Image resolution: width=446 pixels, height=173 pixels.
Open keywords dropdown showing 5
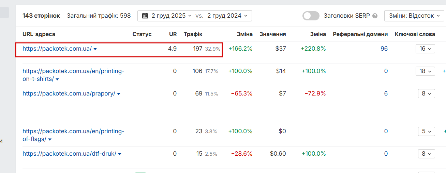[x=427, y=131]
